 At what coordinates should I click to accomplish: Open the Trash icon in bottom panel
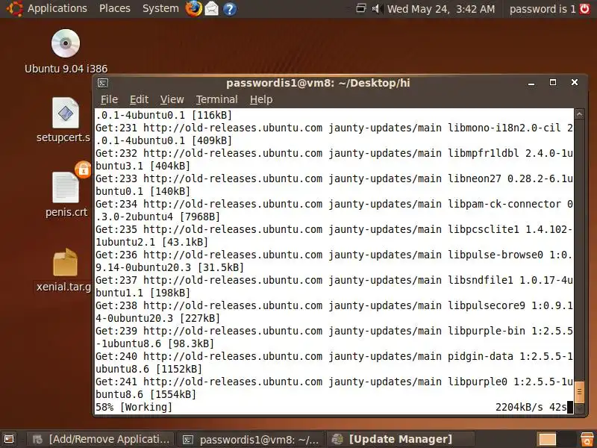click(587, 440)
